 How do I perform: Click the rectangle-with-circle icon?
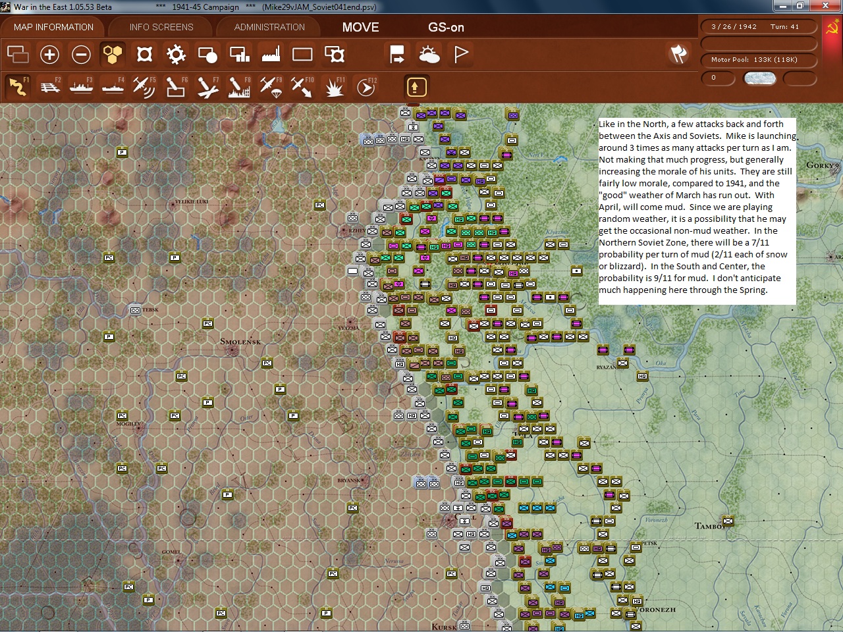coord(207,54)
